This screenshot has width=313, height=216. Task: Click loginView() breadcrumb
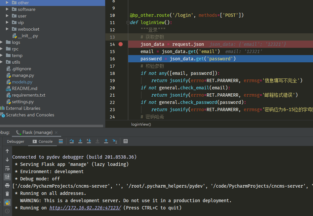pos(141,124)
